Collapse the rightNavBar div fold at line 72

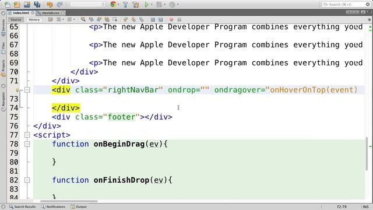[27, 90]
